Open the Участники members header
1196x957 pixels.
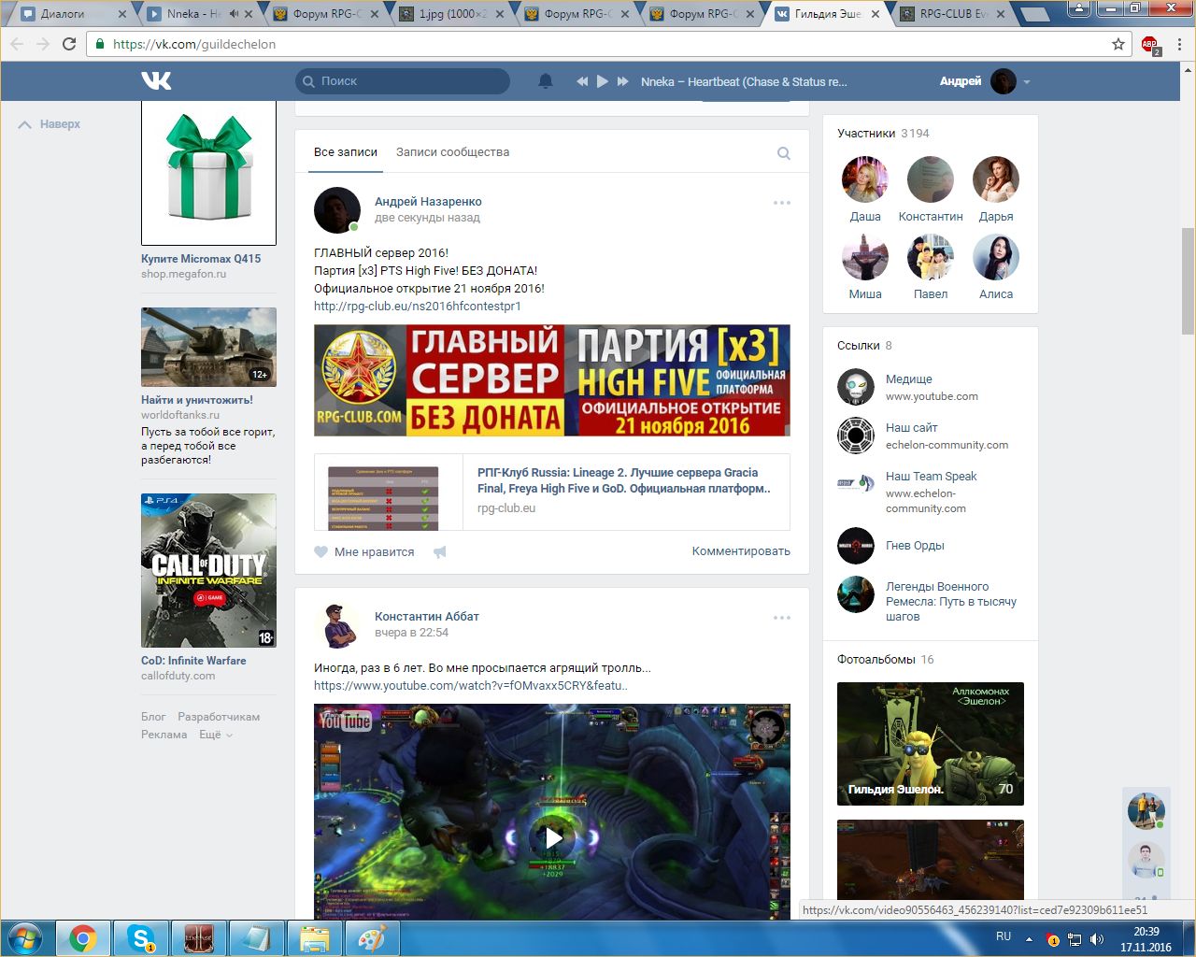click(883, 134)
